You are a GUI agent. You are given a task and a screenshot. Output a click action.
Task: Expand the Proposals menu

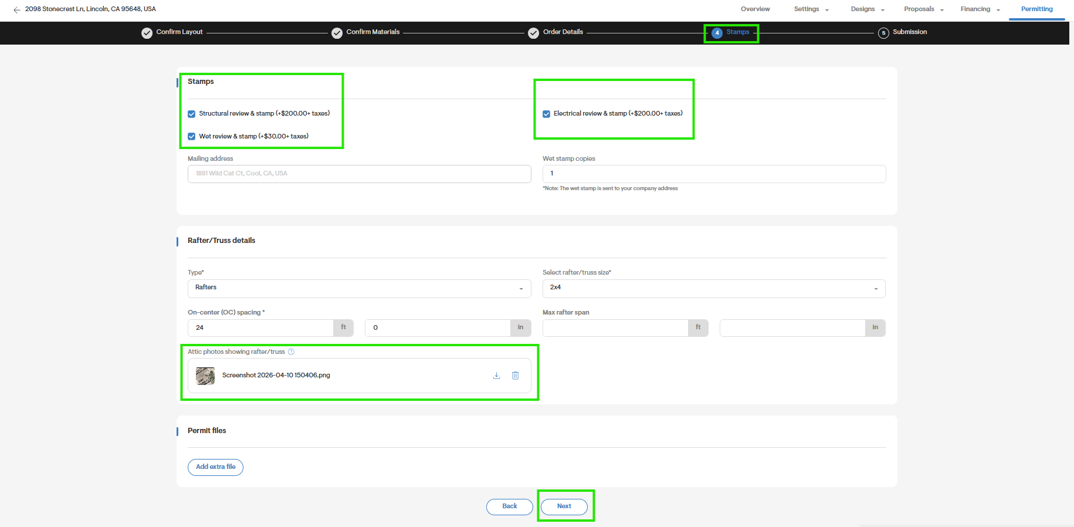click(x=924, y=9)
